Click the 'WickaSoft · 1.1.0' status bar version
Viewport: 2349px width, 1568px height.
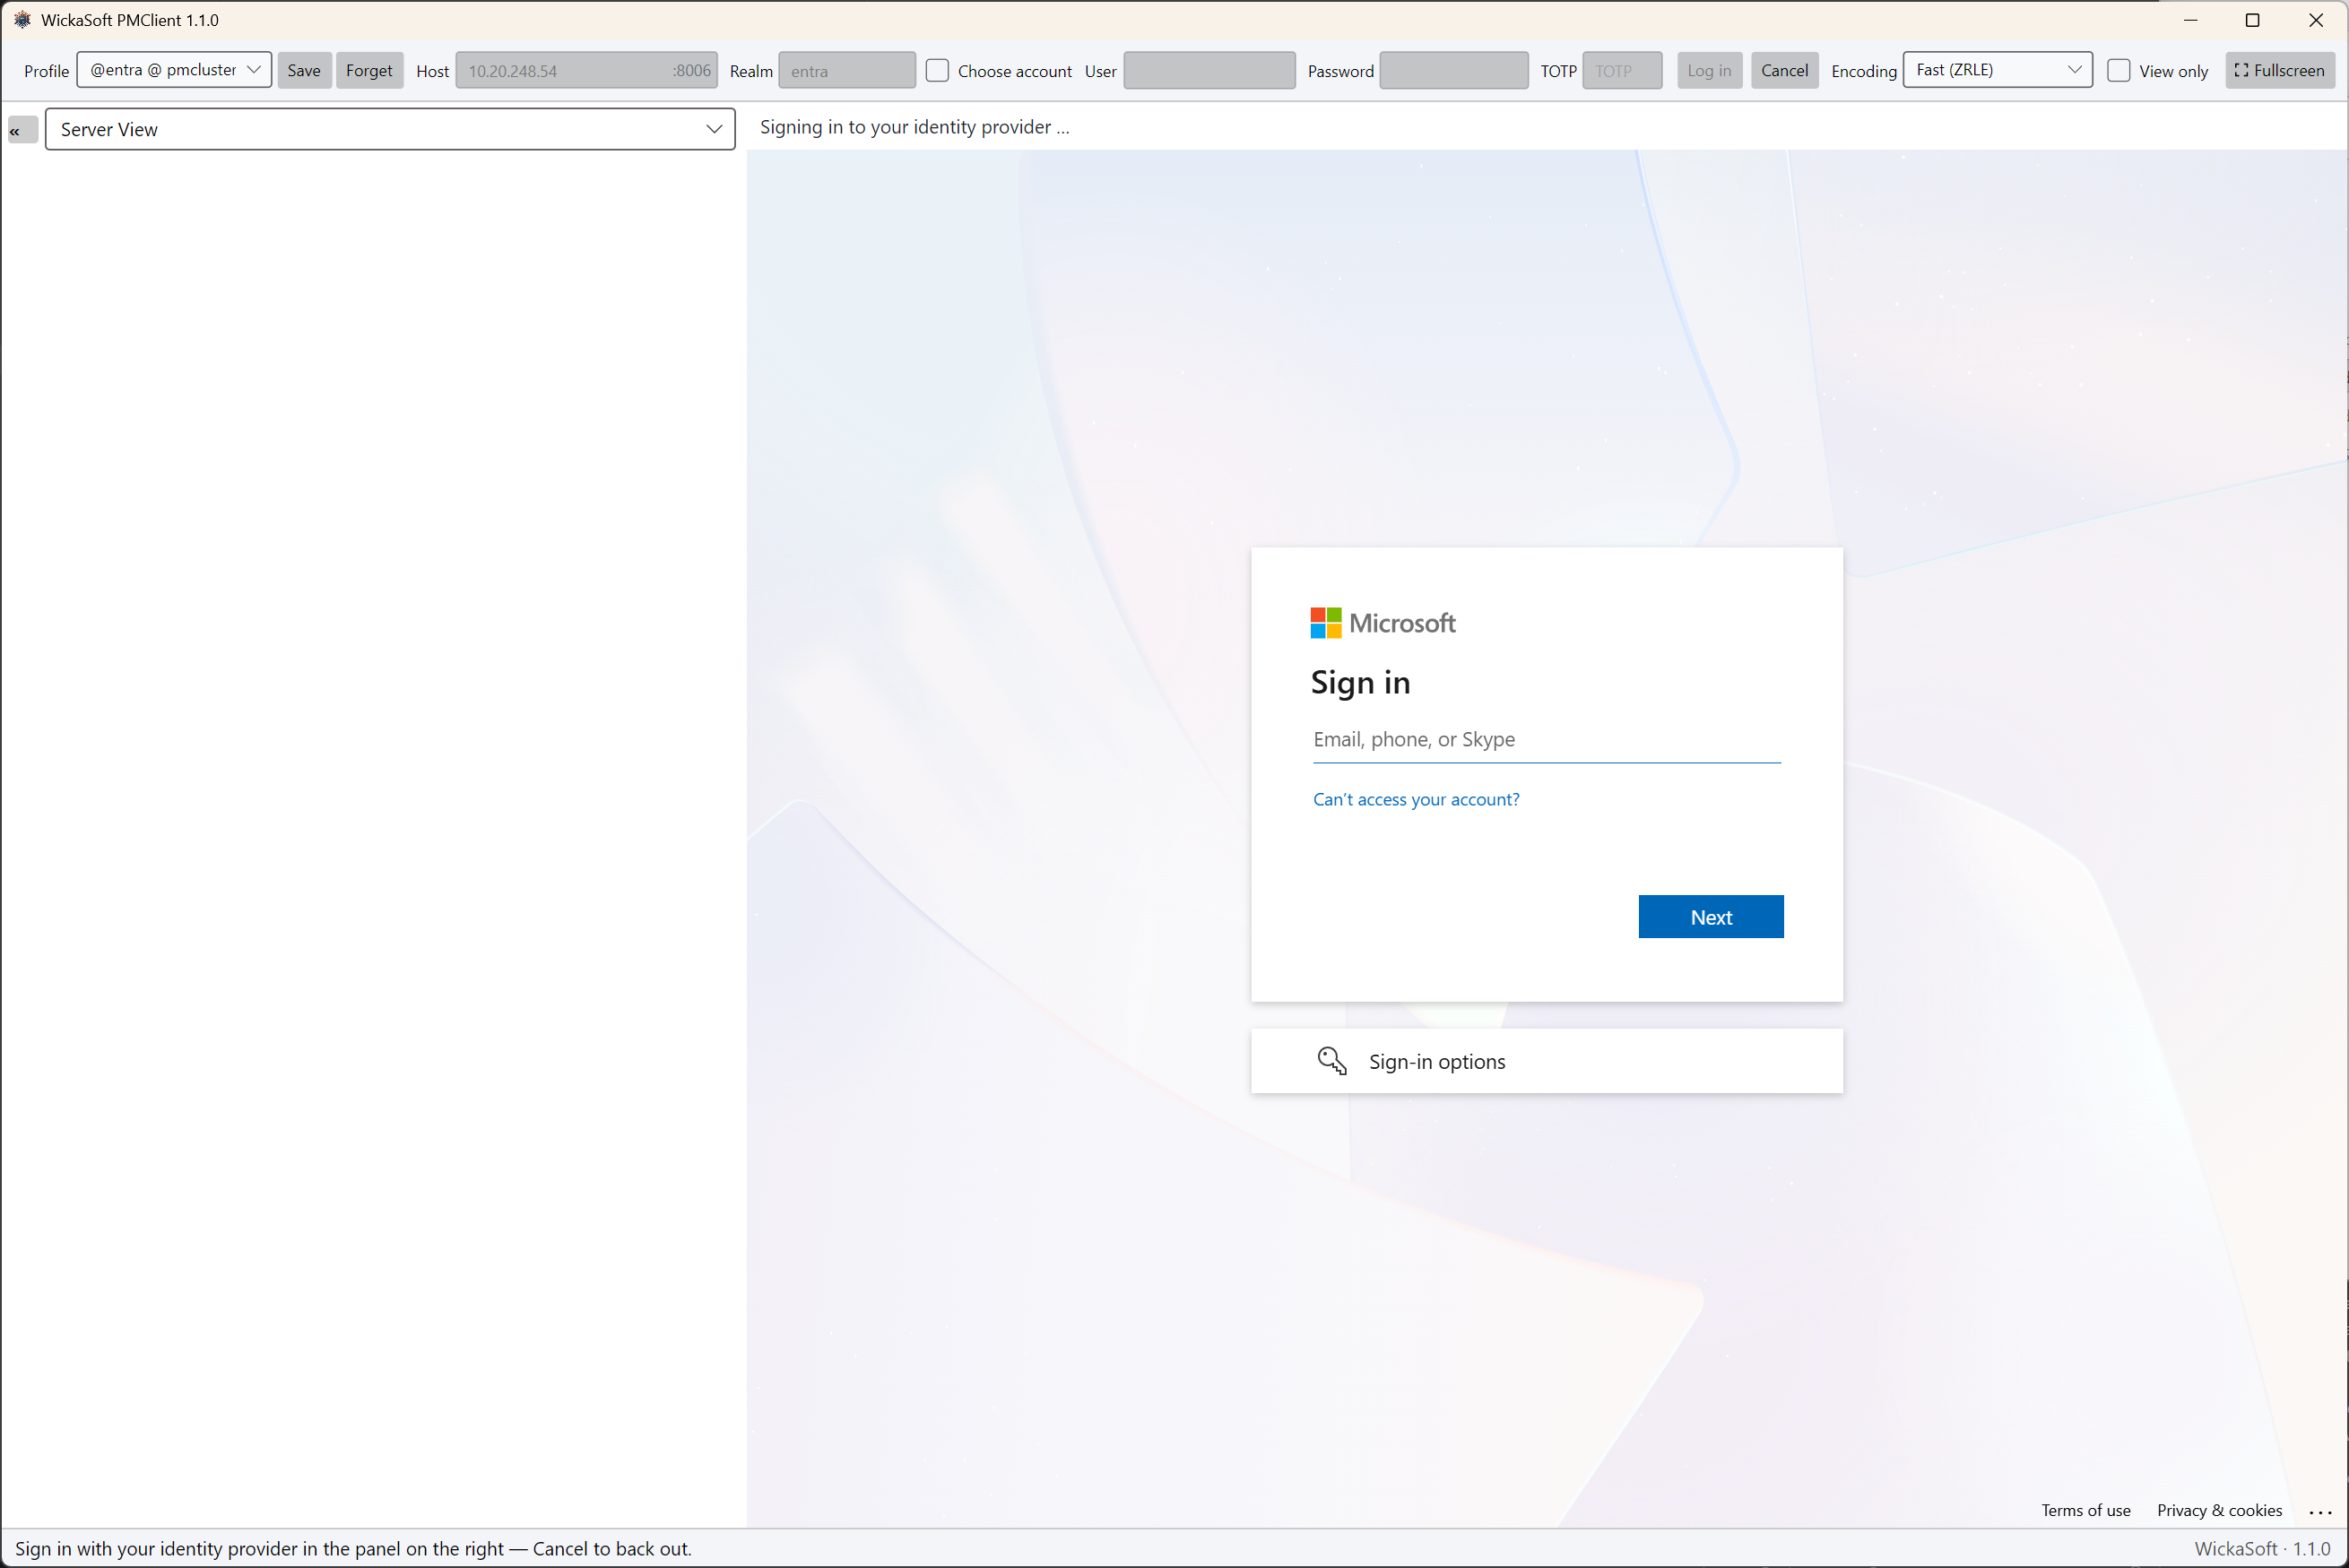point(2262,1548)
